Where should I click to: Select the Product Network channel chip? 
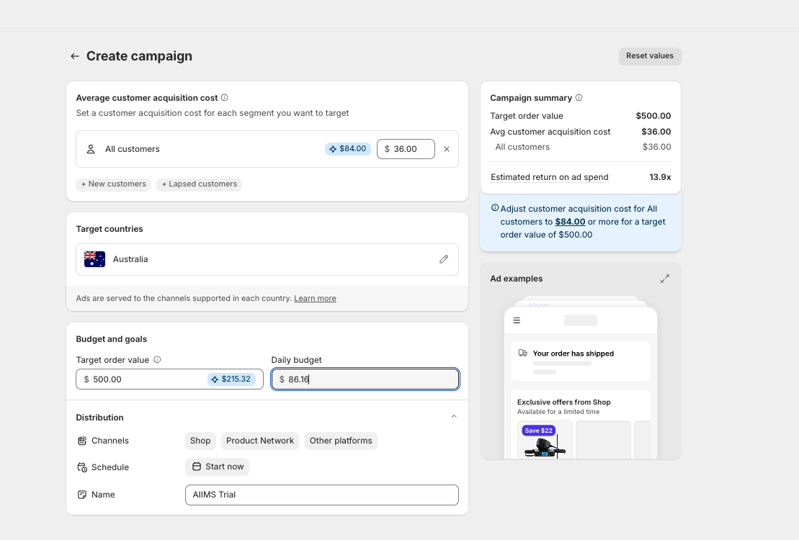click(x=260, y=441)
